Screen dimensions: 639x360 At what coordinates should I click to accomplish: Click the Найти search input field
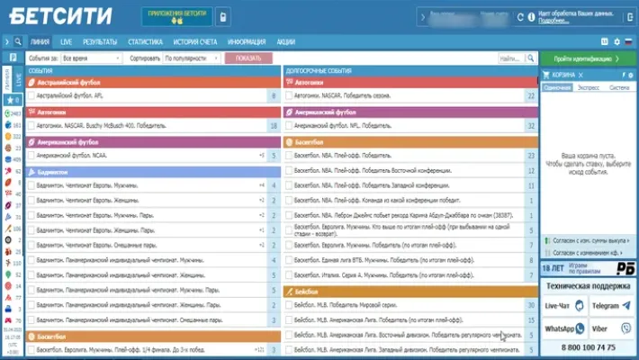[x=512, y=58]
